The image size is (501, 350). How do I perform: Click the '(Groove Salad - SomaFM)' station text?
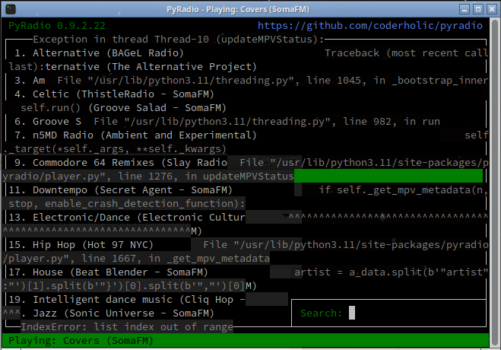(x=157, y=108)
